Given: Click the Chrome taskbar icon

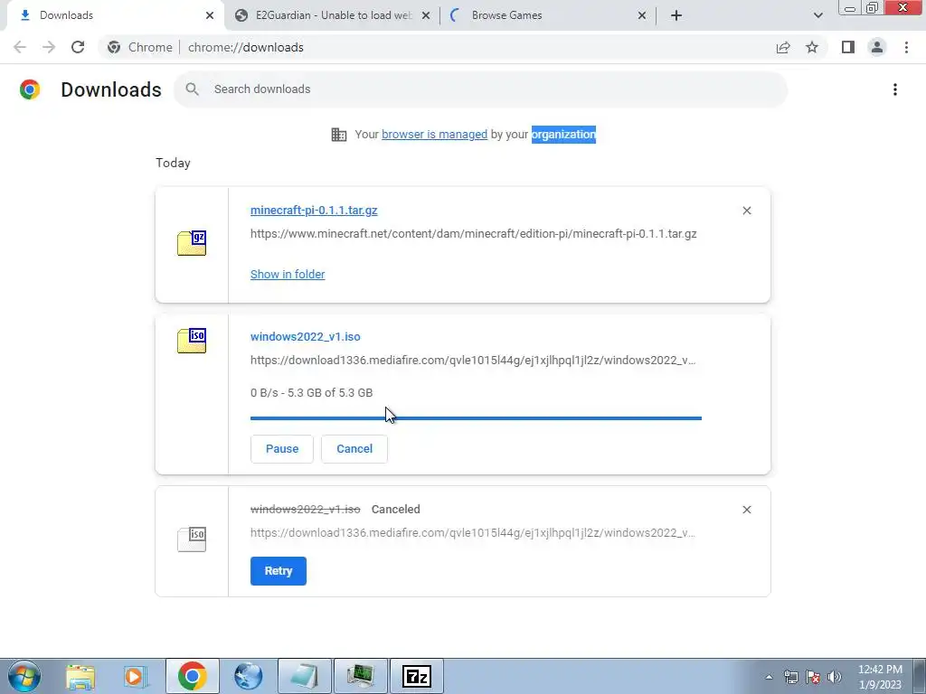Looking at the screenshot, I should [192, 676].
